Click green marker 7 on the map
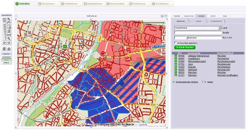The image size is (247, 130). (x=65, y=47)
